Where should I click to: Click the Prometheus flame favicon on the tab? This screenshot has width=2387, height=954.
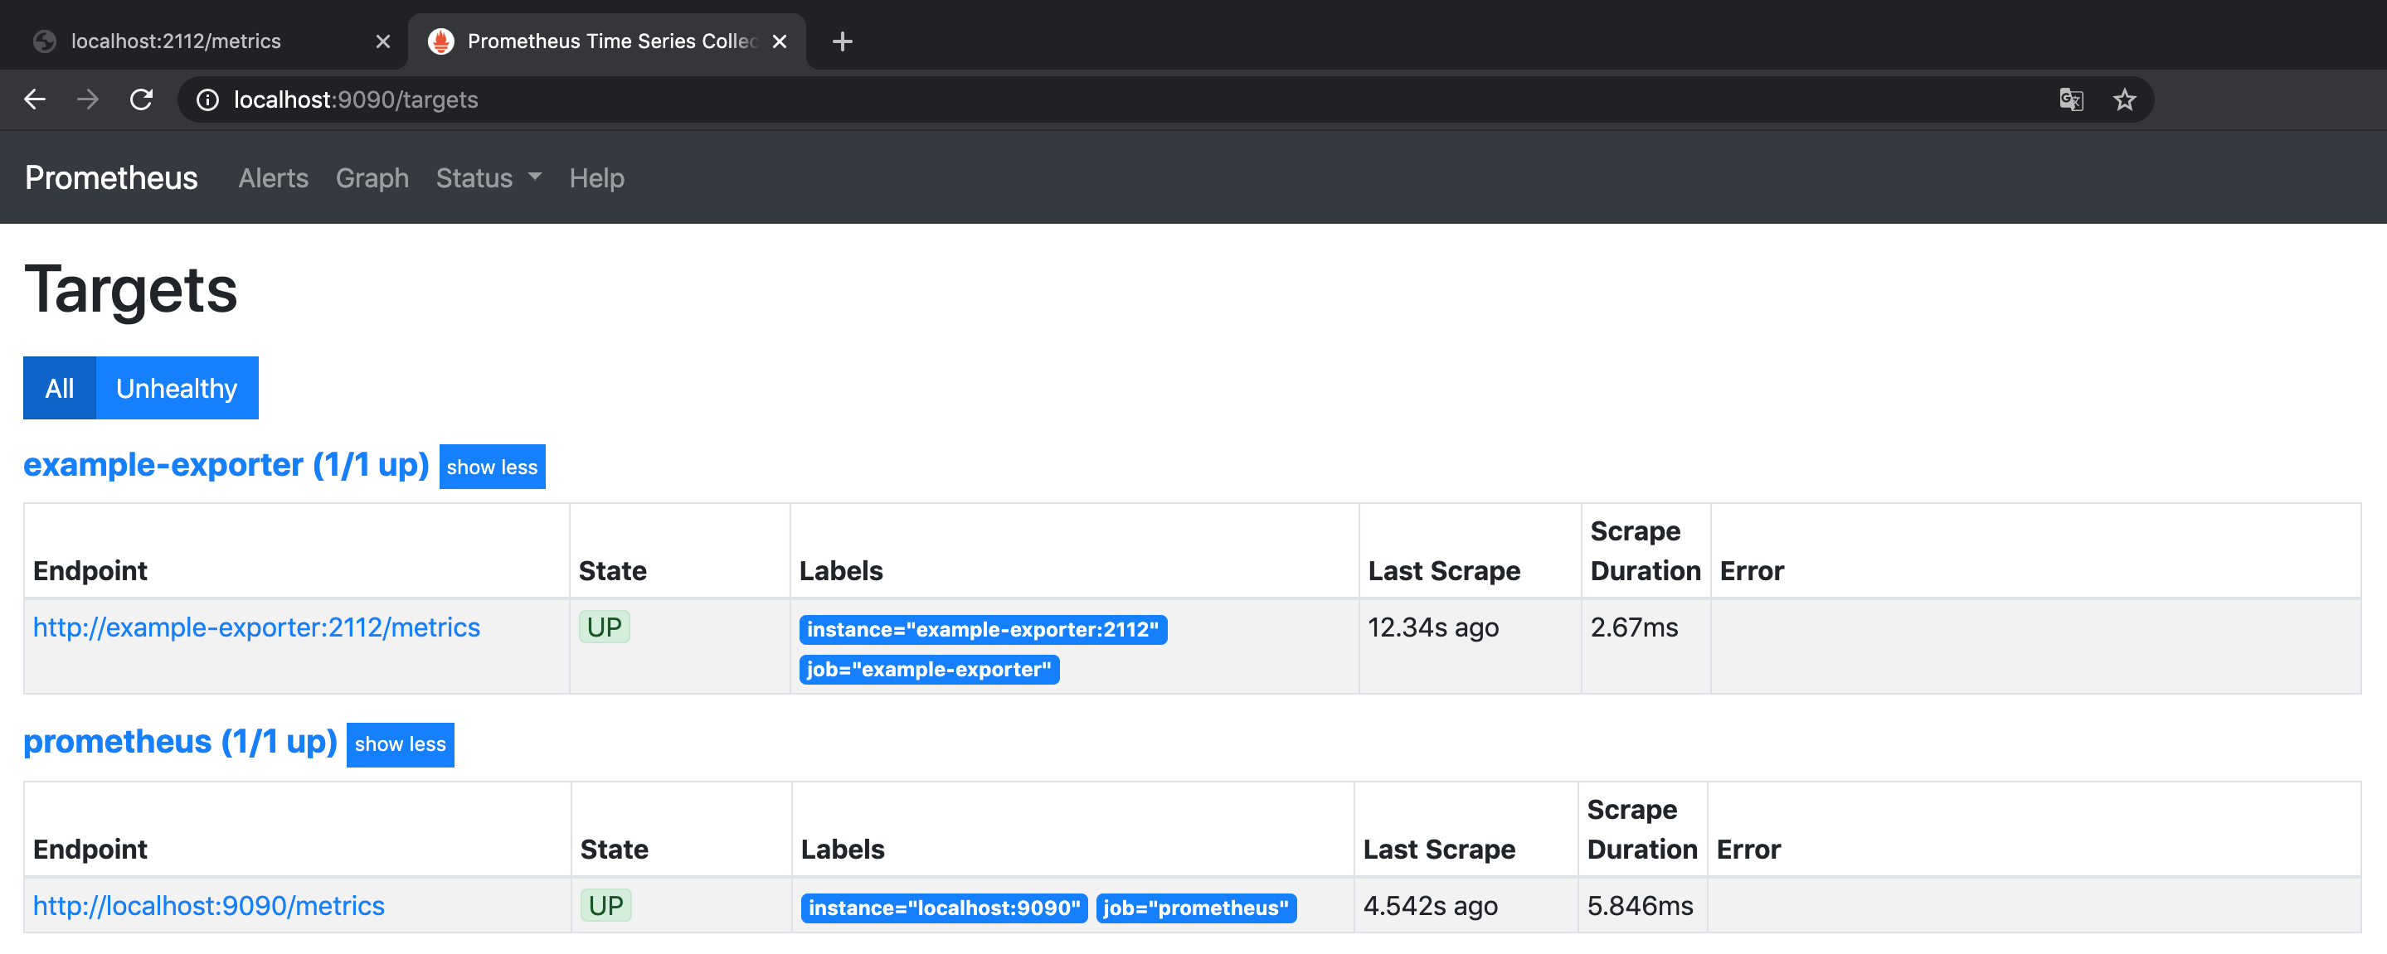click(441, 41)
